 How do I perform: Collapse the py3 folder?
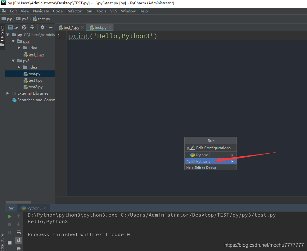[13, 61]
